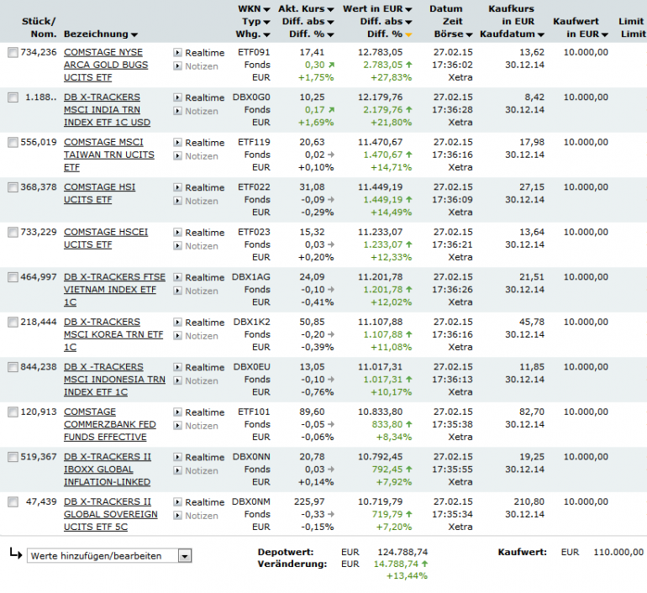Click Realtime arrow icon for MSCI KOREA TRN ETF
This screenshot has width=647, height=593.
click(x=177, y=322)
